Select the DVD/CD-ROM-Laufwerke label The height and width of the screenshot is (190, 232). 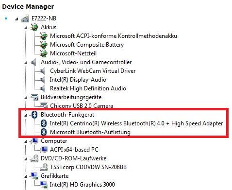click(74, 158)
